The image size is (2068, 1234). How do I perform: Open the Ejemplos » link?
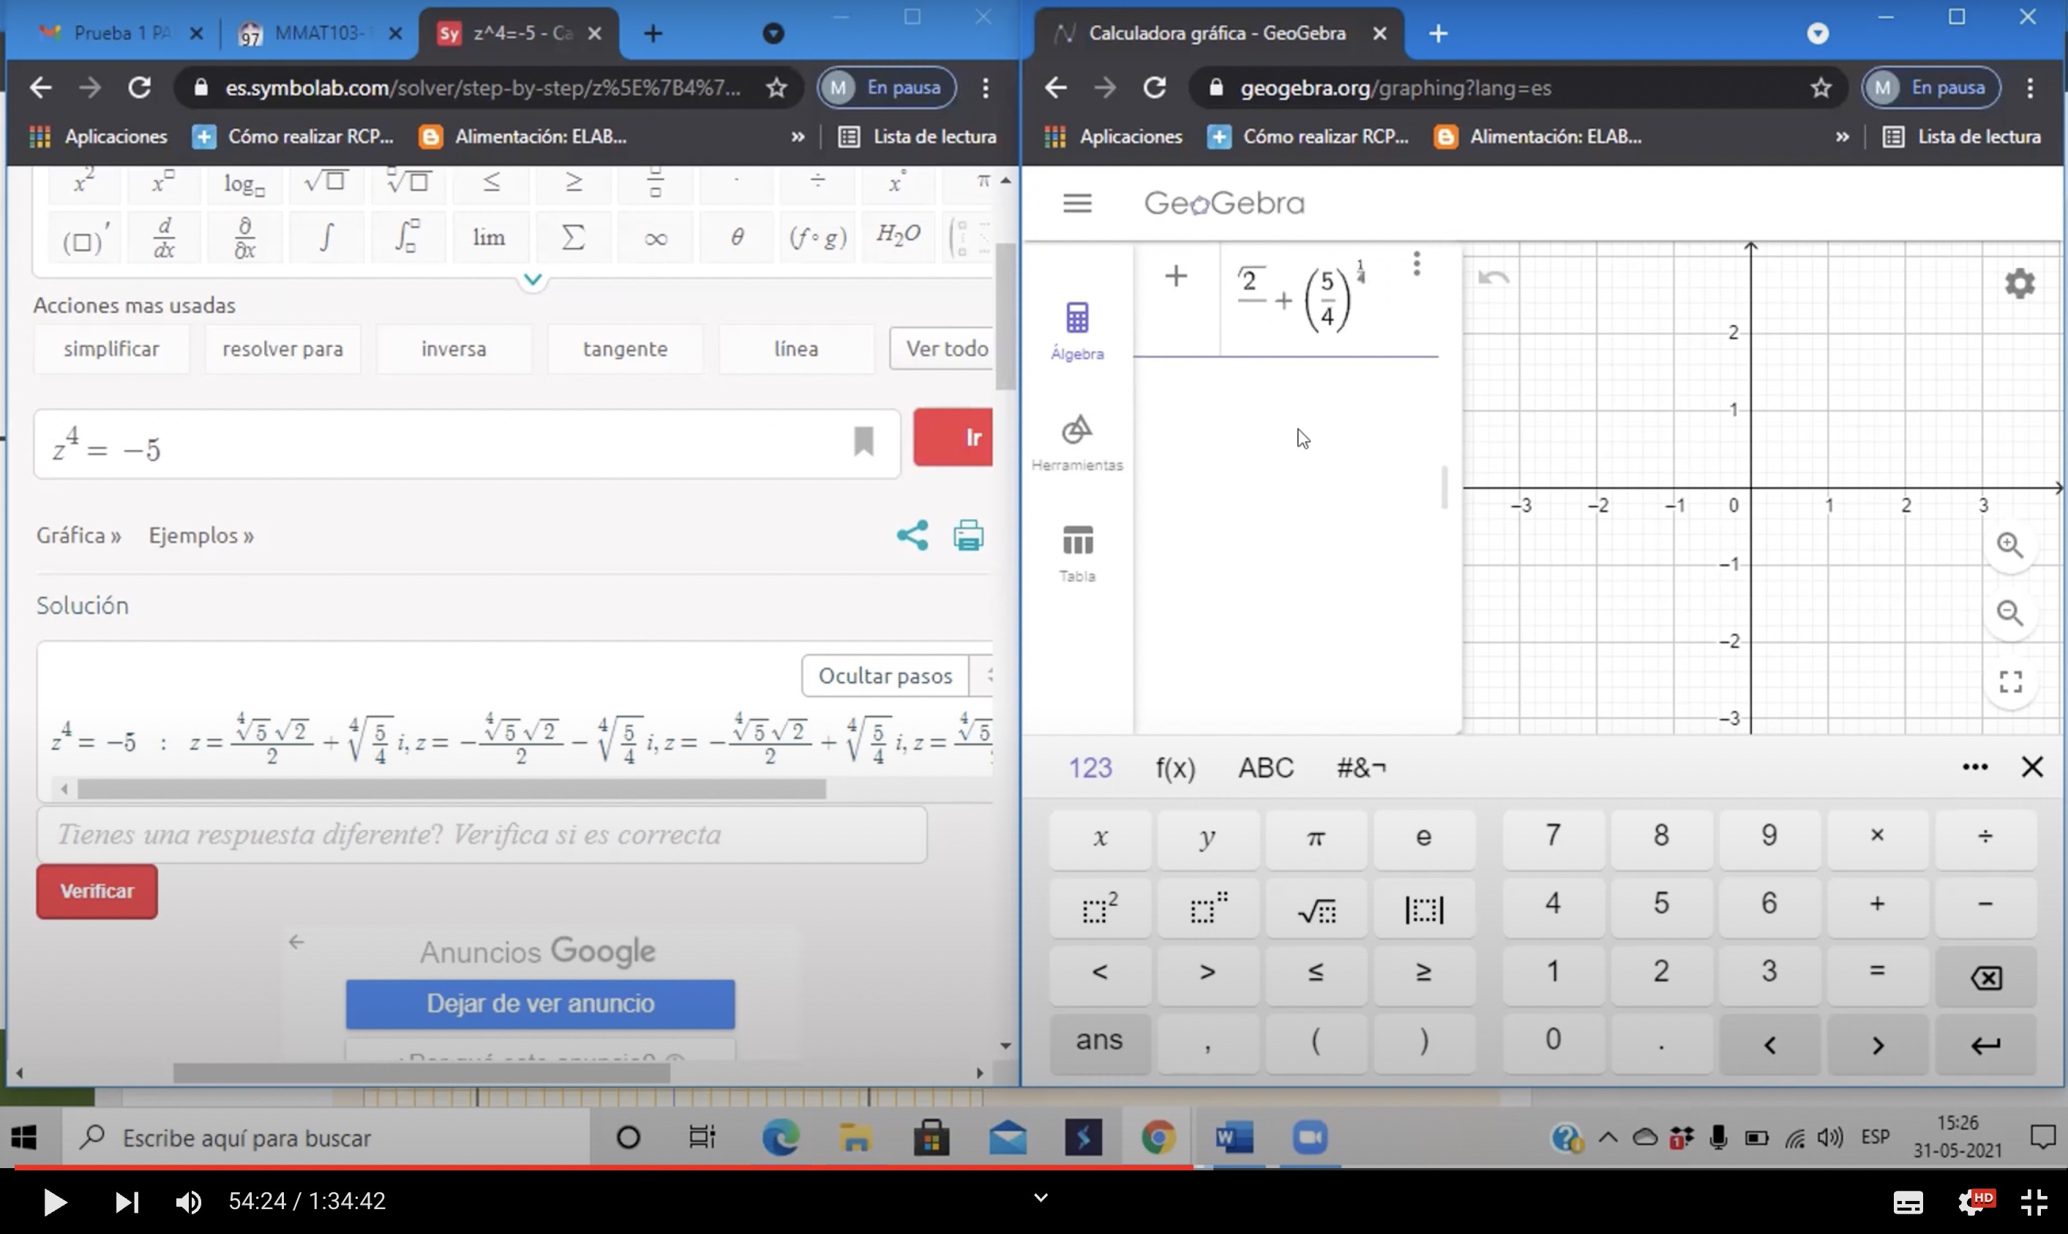(x=201, y=536)
